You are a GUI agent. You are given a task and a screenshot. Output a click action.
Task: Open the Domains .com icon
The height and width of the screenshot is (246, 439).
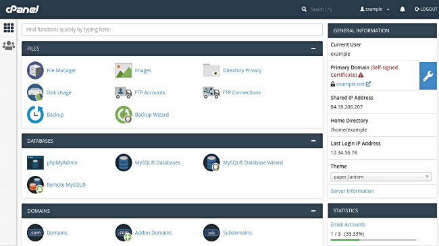[x=35, y=233]
